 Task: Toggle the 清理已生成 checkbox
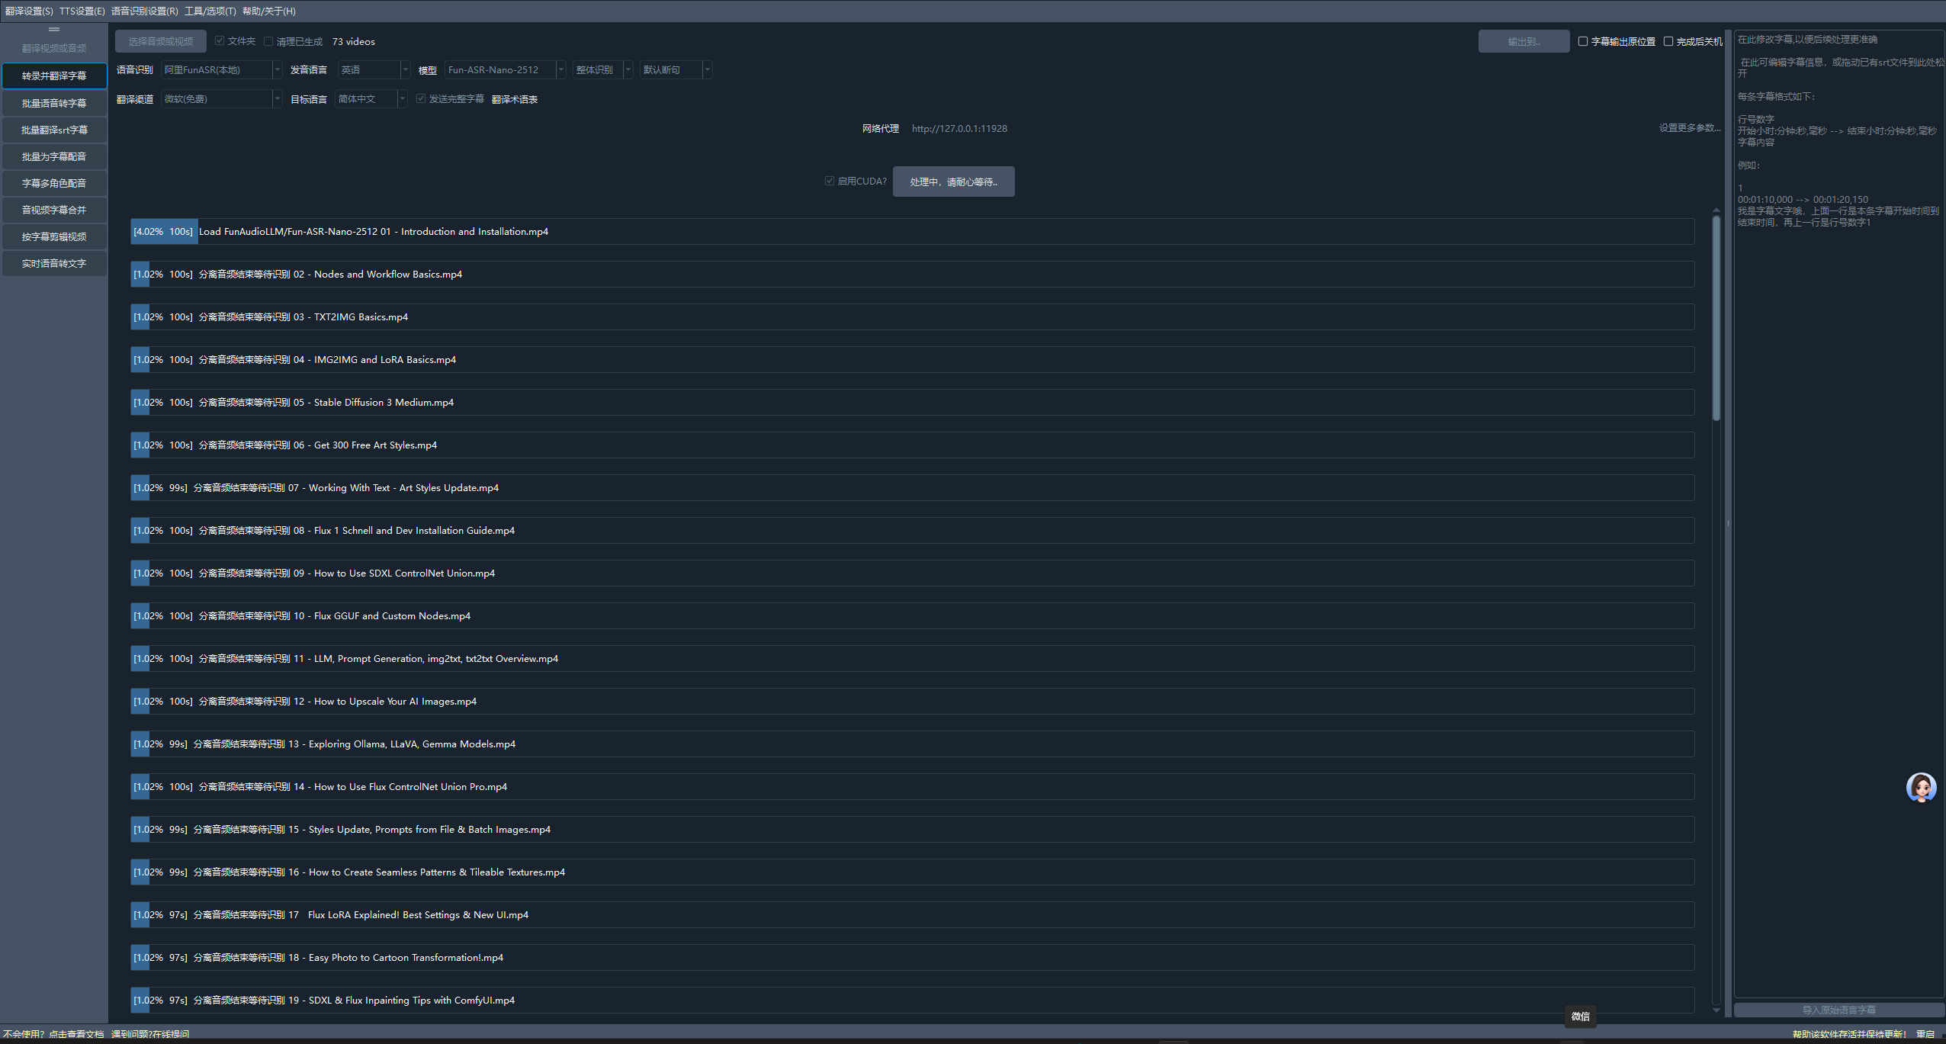[268, 41]
